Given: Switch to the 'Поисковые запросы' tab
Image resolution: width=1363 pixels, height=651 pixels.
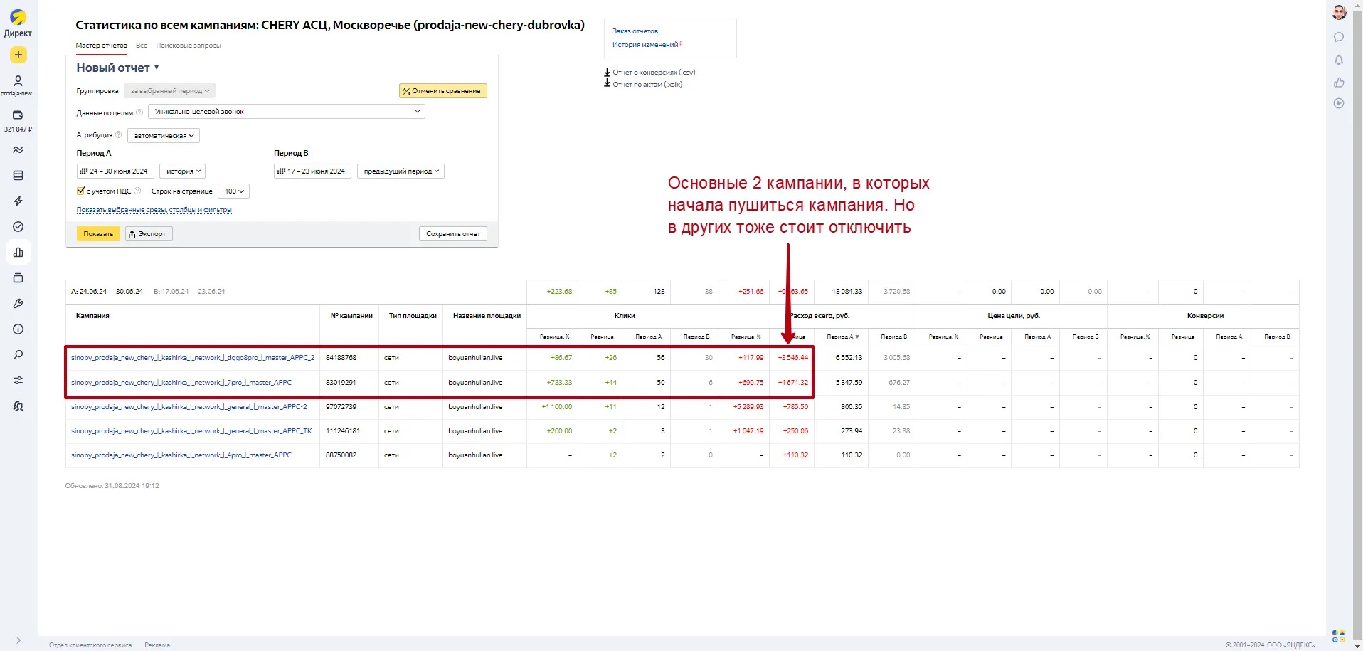Looking at the screenshot, I should click(189, 46).
